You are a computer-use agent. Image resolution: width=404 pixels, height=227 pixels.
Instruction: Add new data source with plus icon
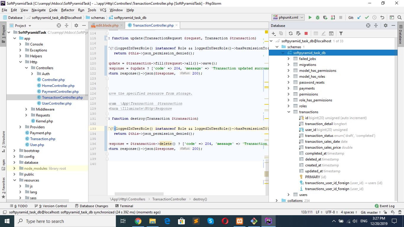(x=274, y=33)
